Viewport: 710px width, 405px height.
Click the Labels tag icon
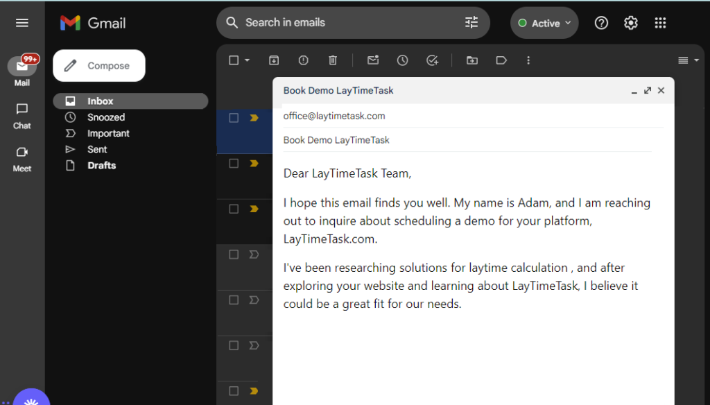tap(501, 60)
